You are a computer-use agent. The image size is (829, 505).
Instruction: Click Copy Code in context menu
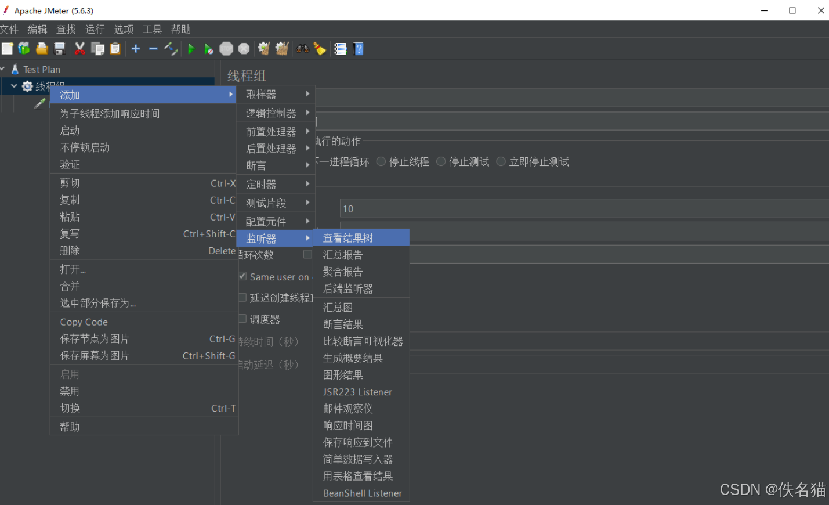[x=144, y=322]
